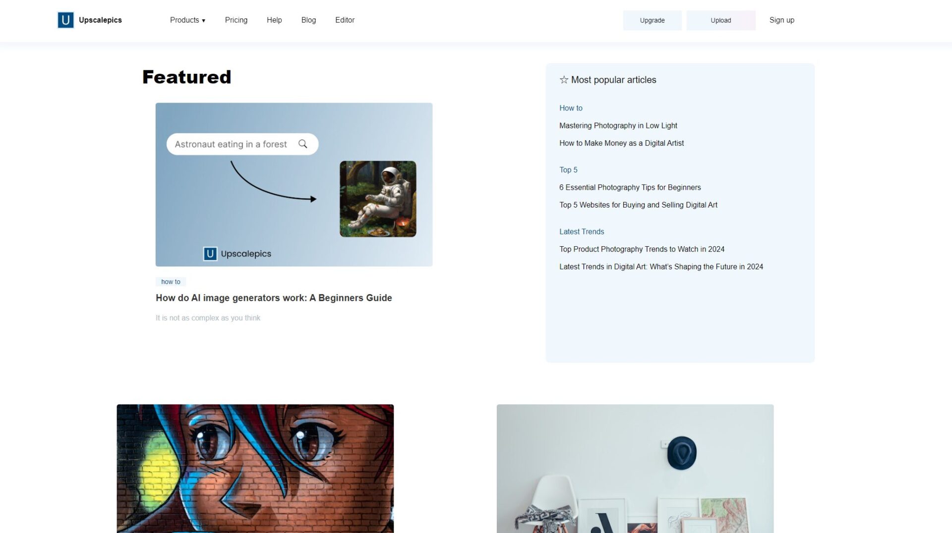The image size is (952, 533).
Task: Open the Pricing page
Action: [236, 20]
